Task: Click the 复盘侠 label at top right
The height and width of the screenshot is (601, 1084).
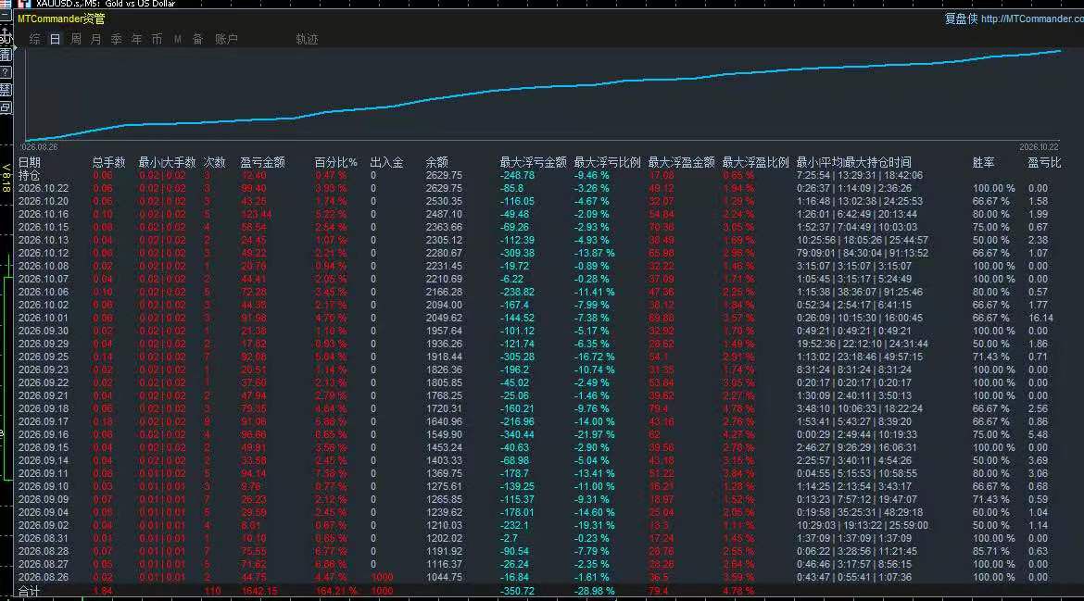Action: point(961,19)
